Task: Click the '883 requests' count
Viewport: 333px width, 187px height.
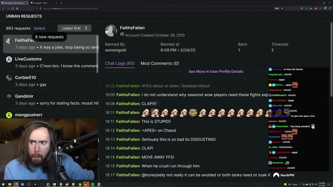Action: [18, 28]
